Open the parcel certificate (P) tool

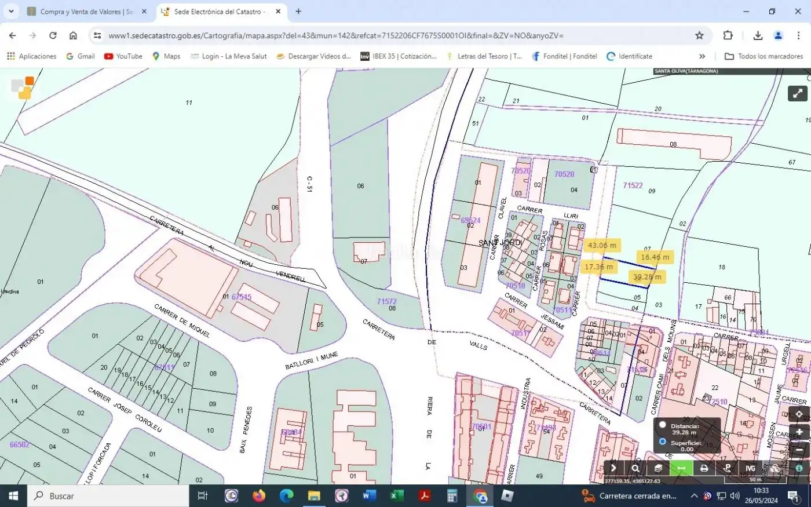[728, 468]
